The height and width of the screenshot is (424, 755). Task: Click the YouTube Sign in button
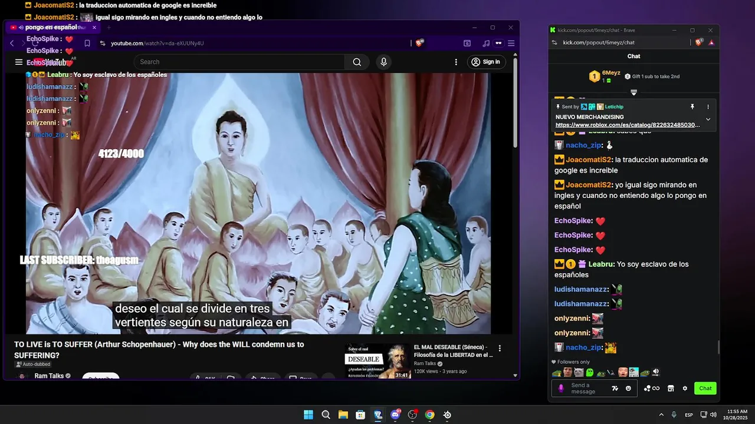(486, 62)
